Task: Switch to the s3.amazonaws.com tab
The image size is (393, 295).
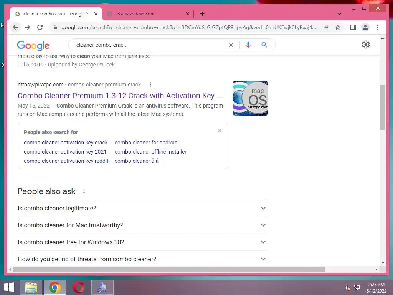Action: pyautogui.click(x=148, y=14)
